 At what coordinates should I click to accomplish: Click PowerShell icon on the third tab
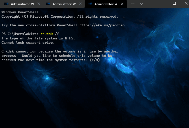(x=90, y=4)
